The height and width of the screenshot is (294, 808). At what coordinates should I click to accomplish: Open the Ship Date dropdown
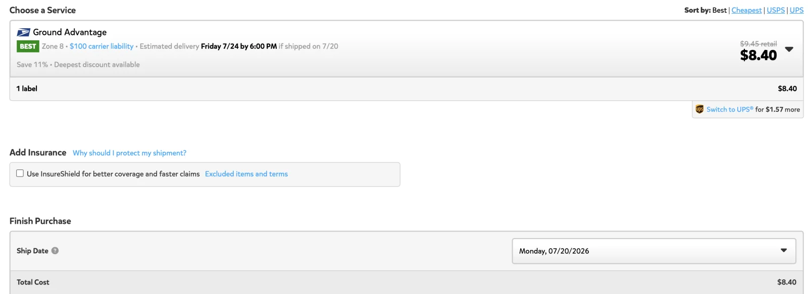coord(654,251)
